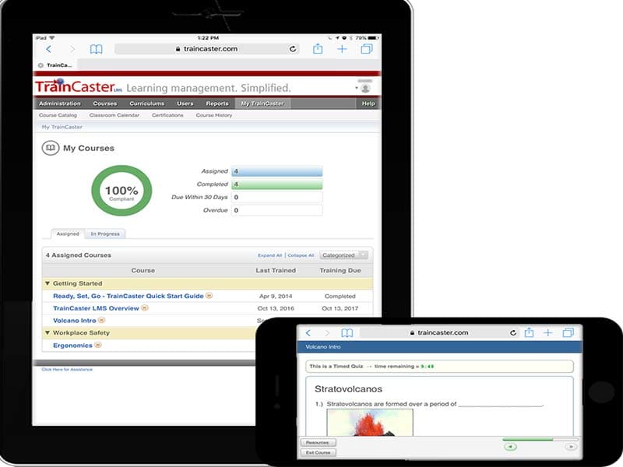
Task: Click the TrainCaster logo
Action: [79, 86]
